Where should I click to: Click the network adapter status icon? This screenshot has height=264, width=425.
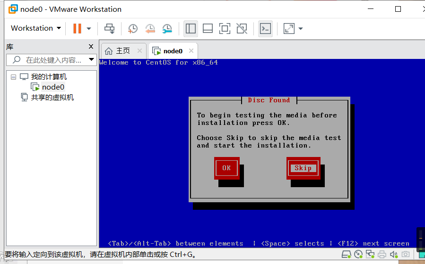370,254
